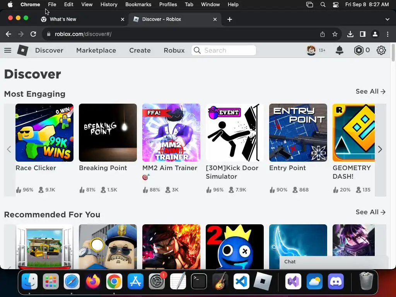Advance the Most Engaging carousel to the right
Image resolution: width=396 pixels, height=297 pixels.
pyautogui.click(x=380, y=150)
